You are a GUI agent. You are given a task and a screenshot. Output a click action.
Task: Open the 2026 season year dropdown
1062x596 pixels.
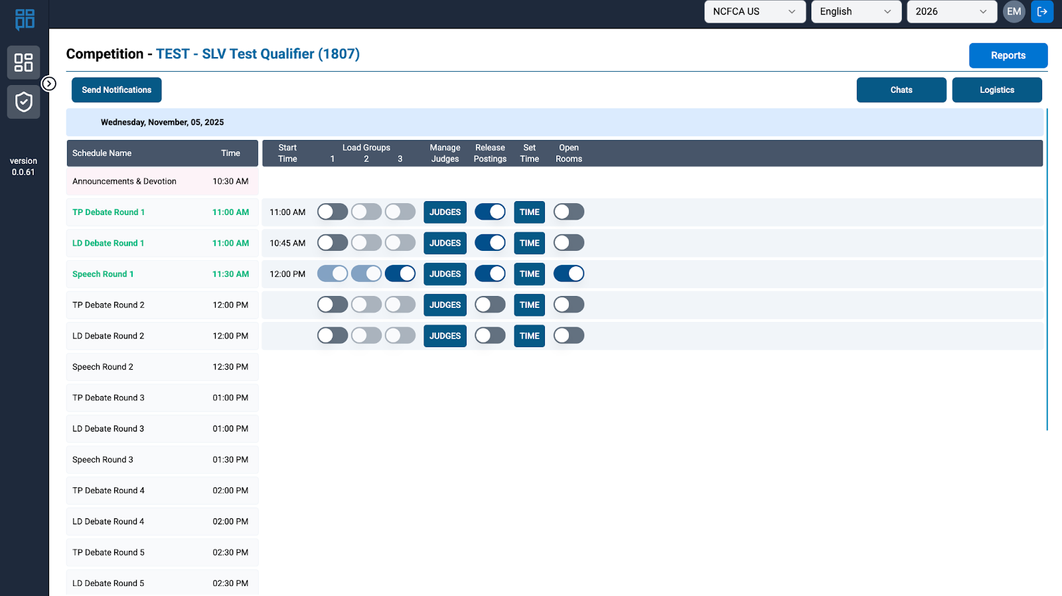tap(951, 11)
